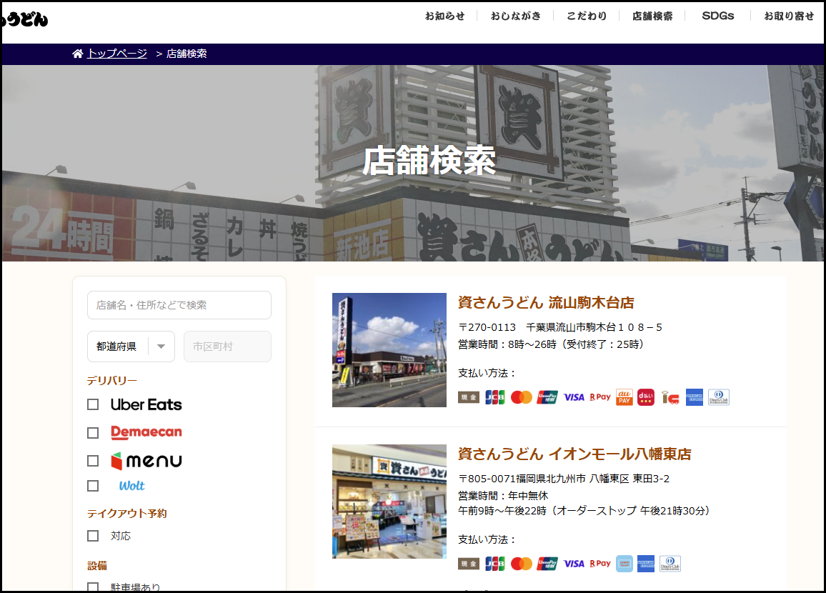826x593 pixels.
Task: Click the au PAY payment icon
Action: 625,397
